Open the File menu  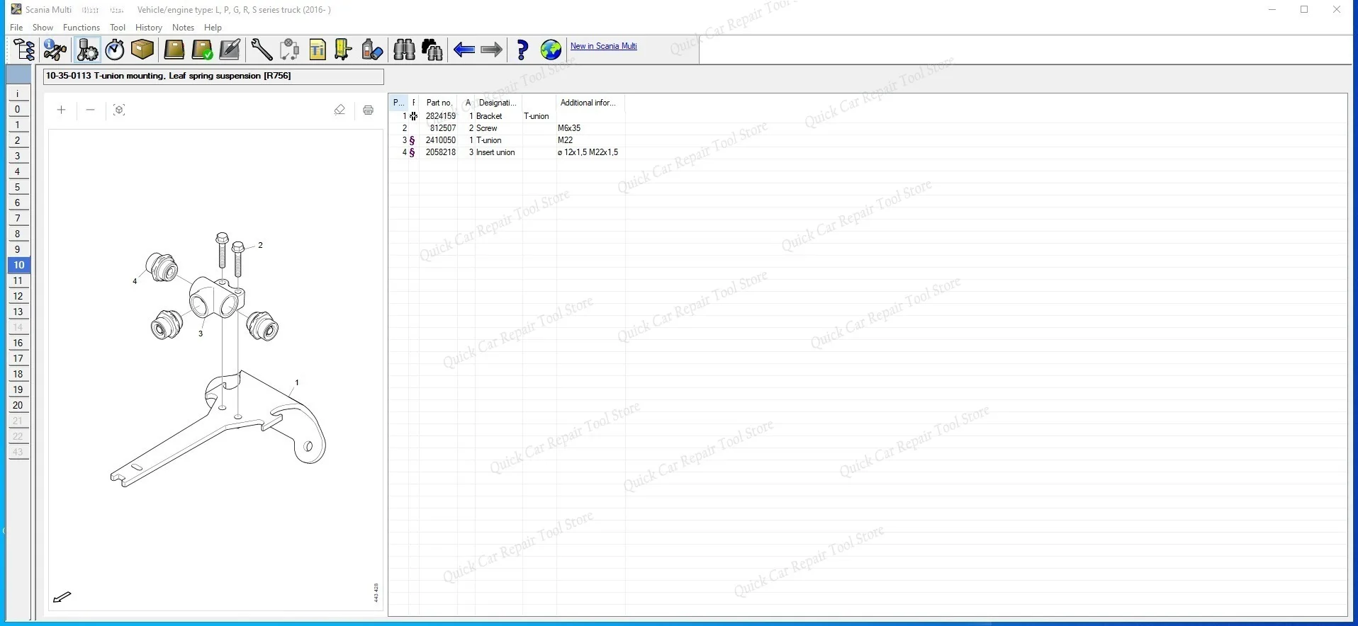tap(16, 28)
